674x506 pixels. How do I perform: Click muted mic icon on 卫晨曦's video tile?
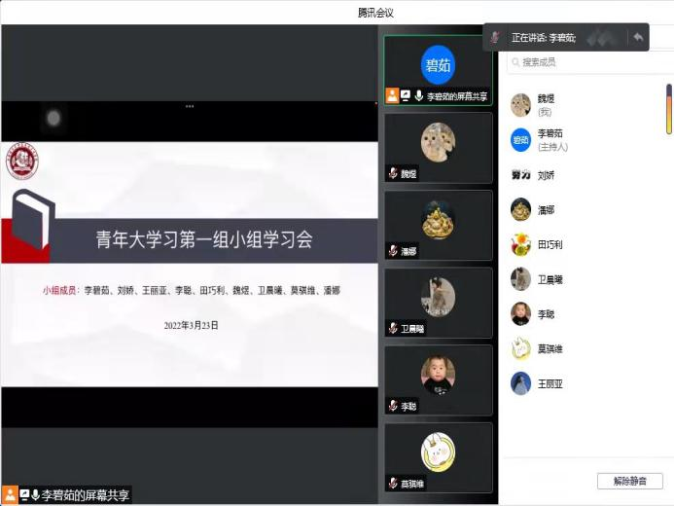pos(393,329)
